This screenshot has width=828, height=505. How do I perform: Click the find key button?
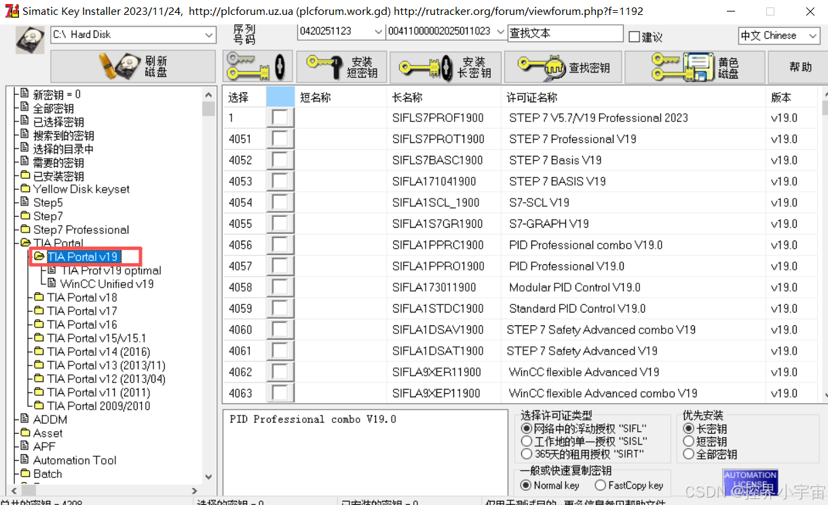pyautogui.click(x=563, y=67)
